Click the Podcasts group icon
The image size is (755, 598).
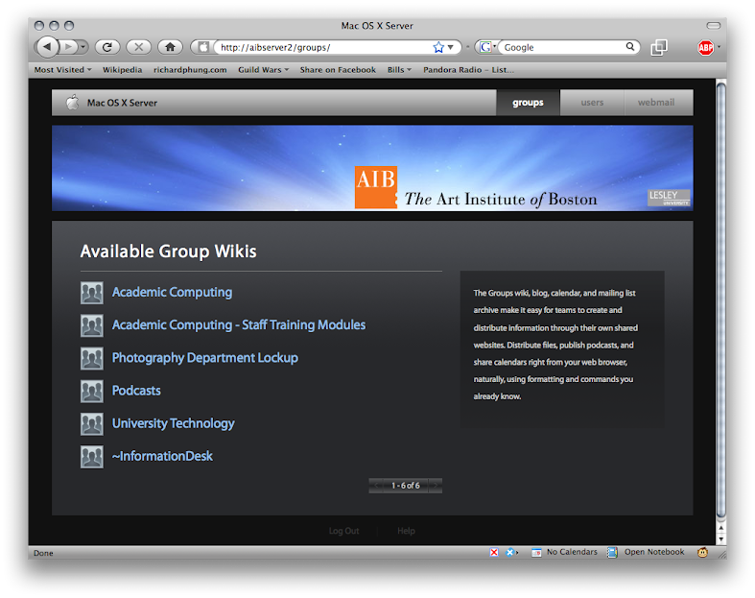pos(91,391)
